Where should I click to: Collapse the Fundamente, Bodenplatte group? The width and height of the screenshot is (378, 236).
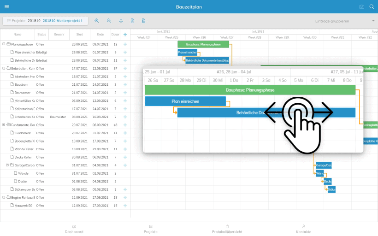(x=4, y=124)
